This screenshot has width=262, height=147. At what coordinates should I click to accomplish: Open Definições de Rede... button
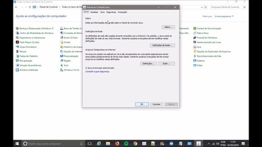[162, 45]
